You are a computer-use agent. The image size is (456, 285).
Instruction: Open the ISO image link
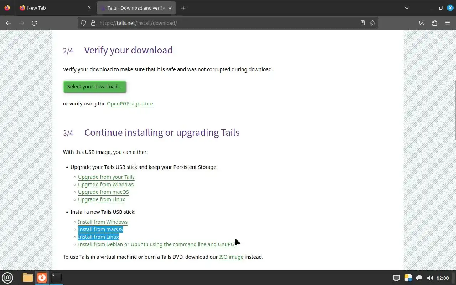pos(231,257)
